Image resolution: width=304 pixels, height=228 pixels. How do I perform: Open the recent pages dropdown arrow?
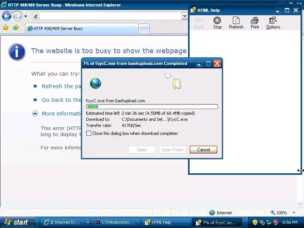point(25,16)
